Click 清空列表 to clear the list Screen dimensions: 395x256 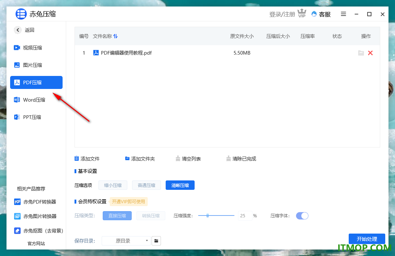188,159
